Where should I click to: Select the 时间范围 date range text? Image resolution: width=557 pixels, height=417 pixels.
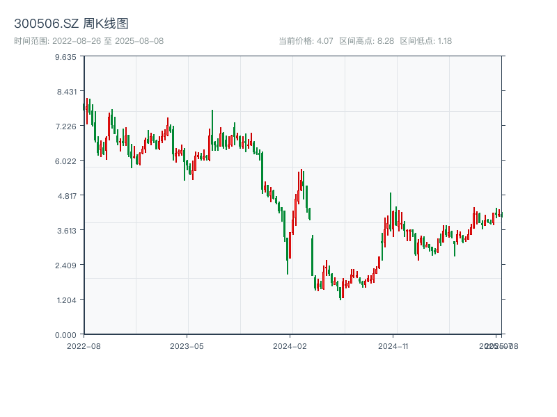click(x=88, y=41)
